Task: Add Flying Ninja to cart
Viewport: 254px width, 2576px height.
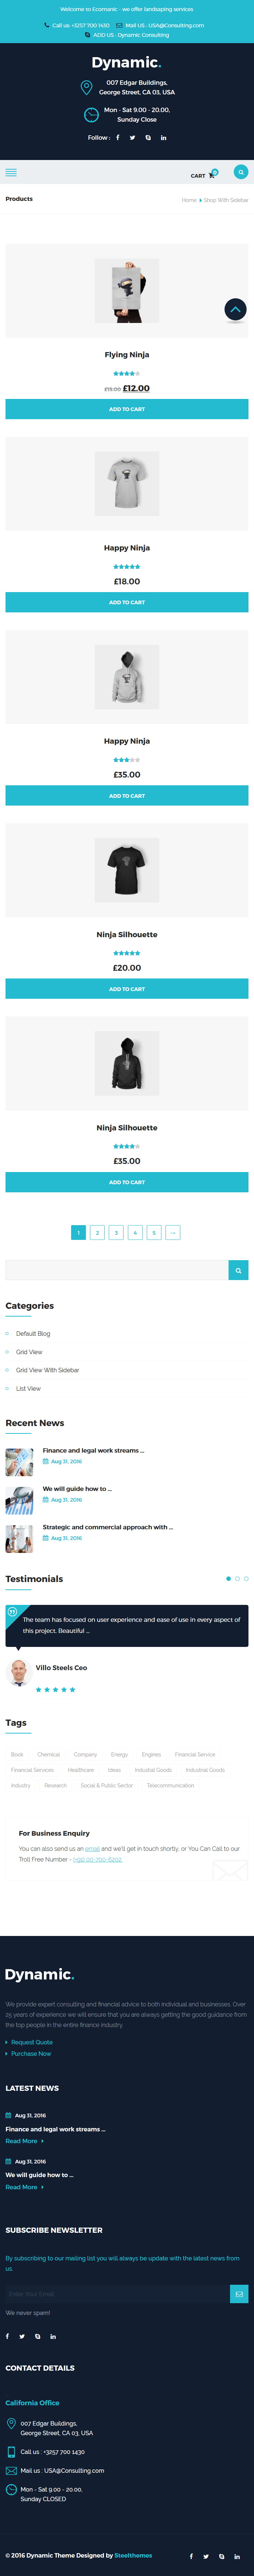Action: pos(127,409)
